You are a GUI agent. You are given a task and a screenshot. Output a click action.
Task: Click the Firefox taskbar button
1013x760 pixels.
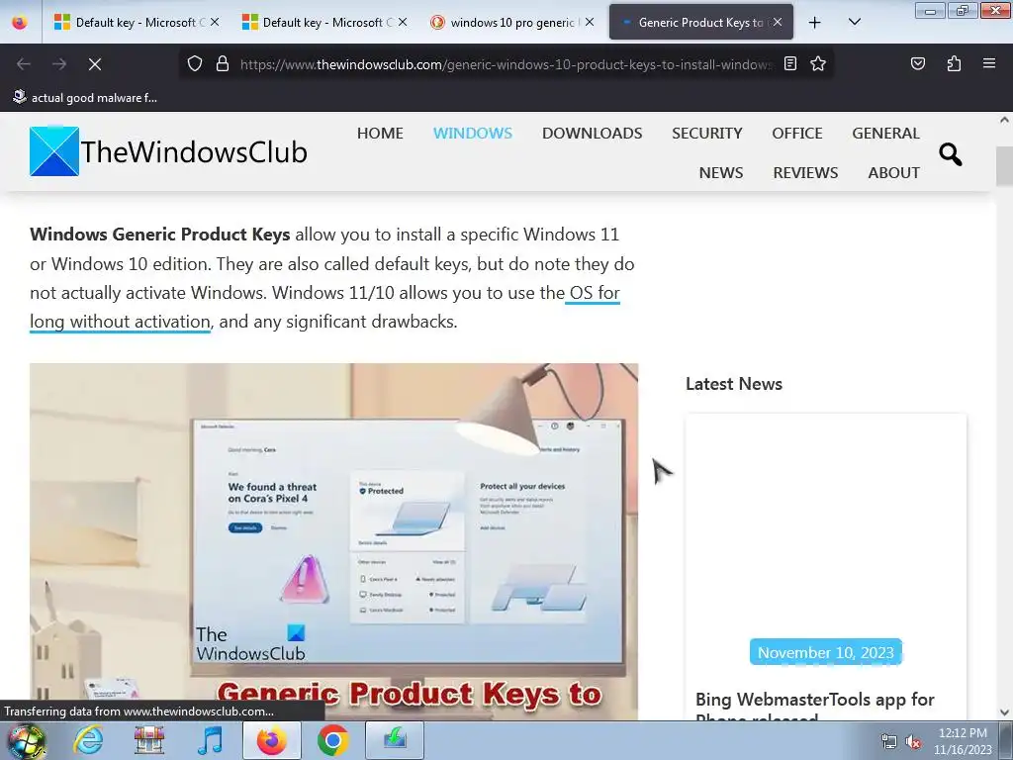(271, 740)
